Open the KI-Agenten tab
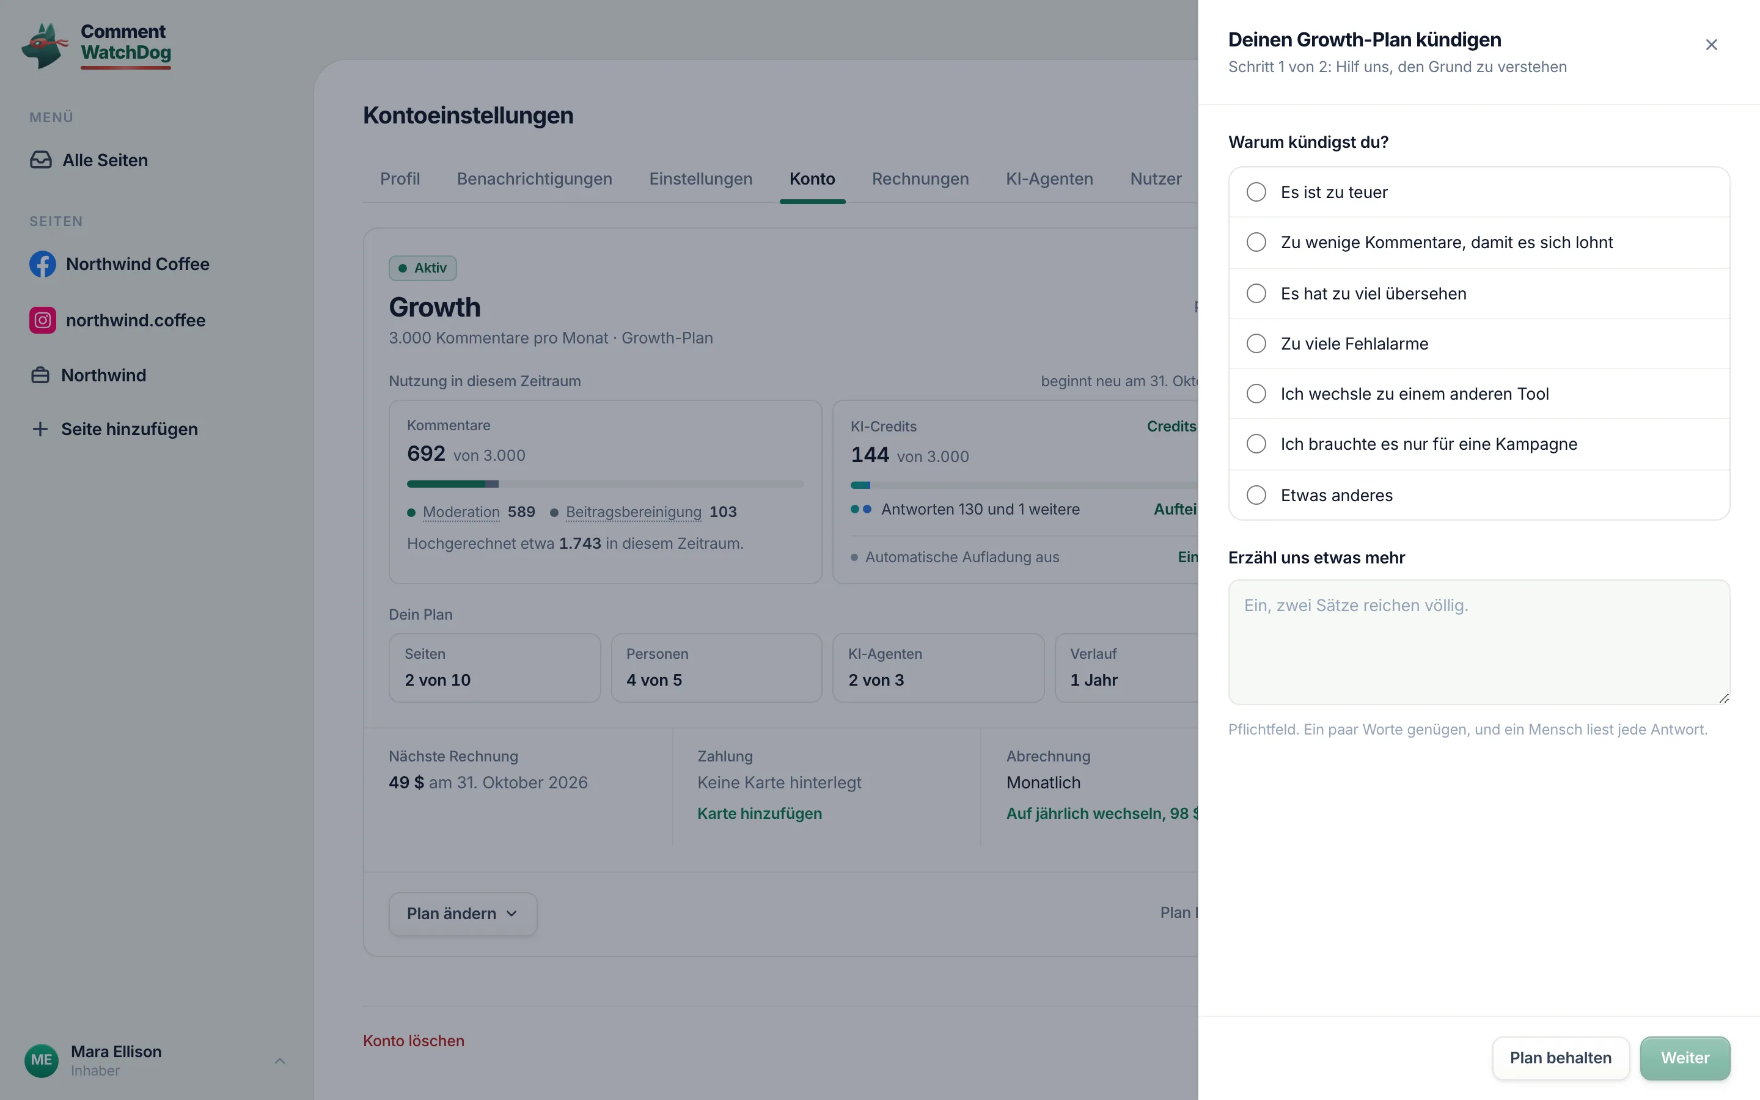Screen dimensions: 1760x1100 click(1049, 179)
